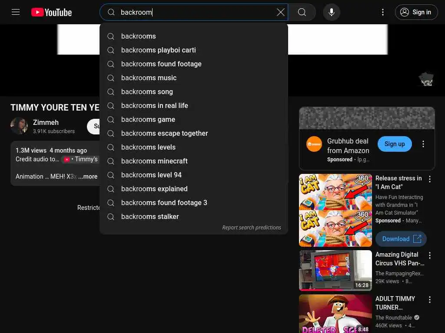Choose 'backrooms levels' suggestion

pyautogui.click(x=194, y=147)
